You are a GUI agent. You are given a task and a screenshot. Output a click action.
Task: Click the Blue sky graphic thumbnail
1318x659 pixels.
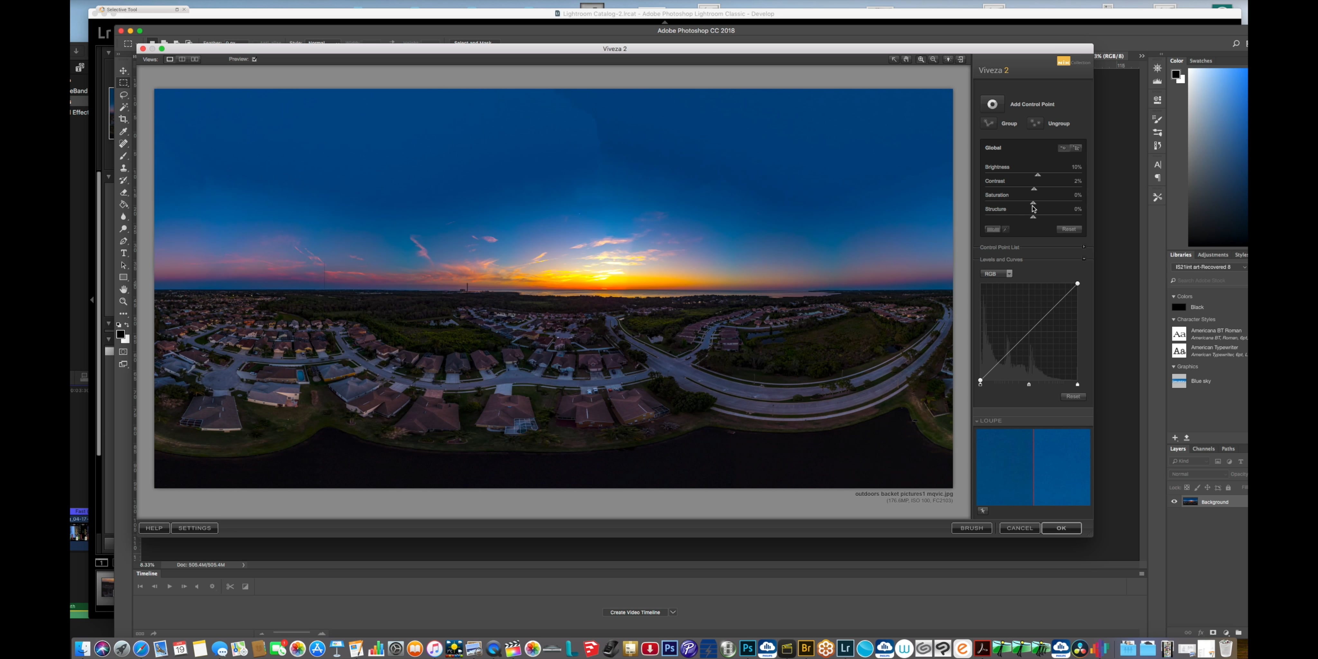pyautogui.click(x=1179, y=381)
